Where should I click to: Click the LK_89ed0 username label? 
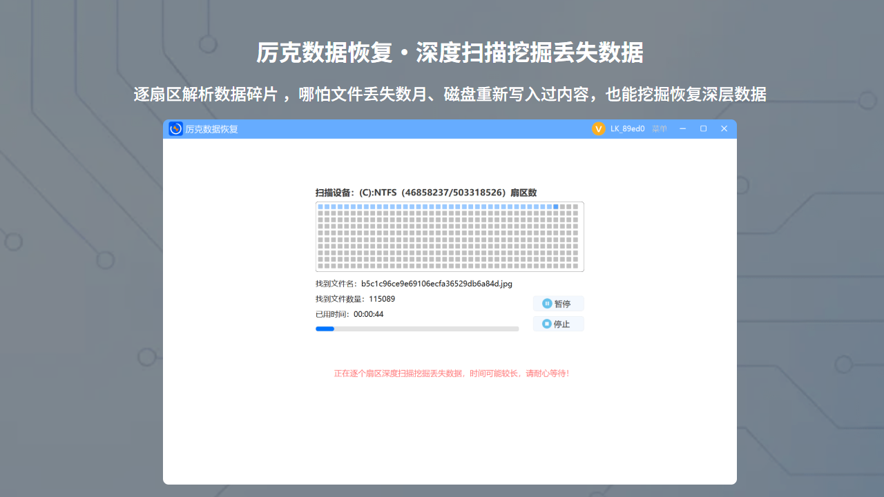point(627,128)
